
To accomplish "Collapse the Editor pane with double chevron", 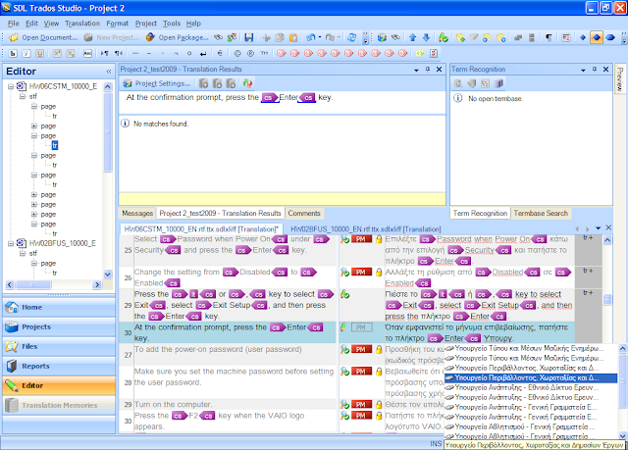I will 109,72.
